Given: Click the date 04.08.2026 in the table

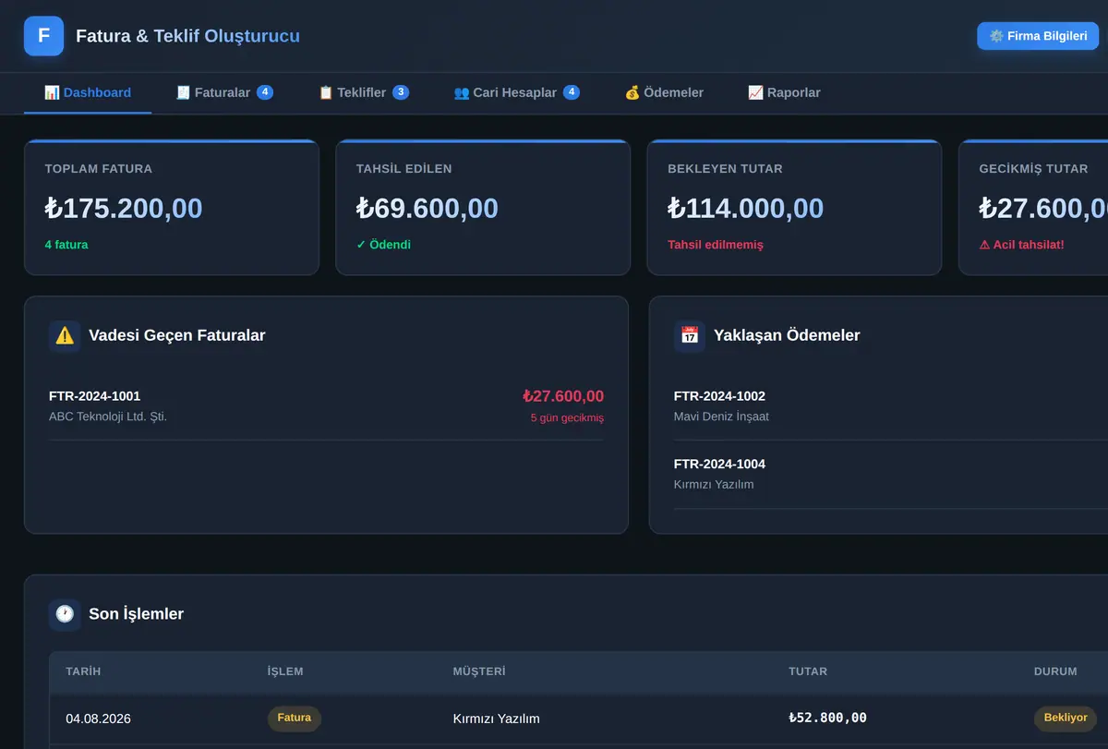Looking at the screenshot, I should [98, 719].
